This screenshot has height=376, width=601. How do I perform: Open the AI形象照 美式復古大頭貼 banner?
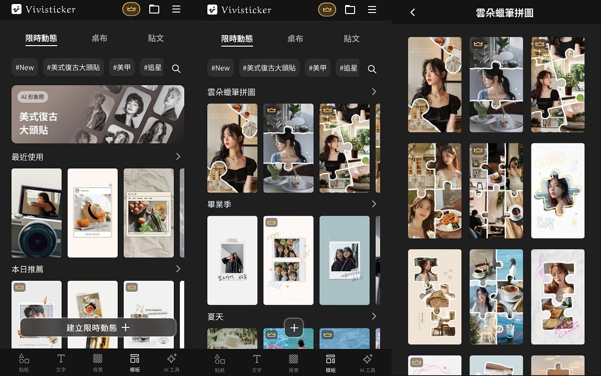pos(98,114)
